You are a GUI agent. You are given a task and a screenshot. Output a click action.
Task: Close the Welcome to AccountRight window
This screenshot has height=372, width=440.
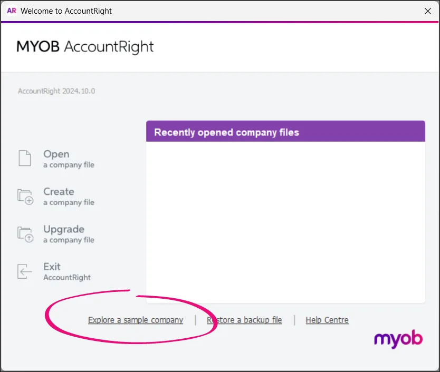[428, 11]
